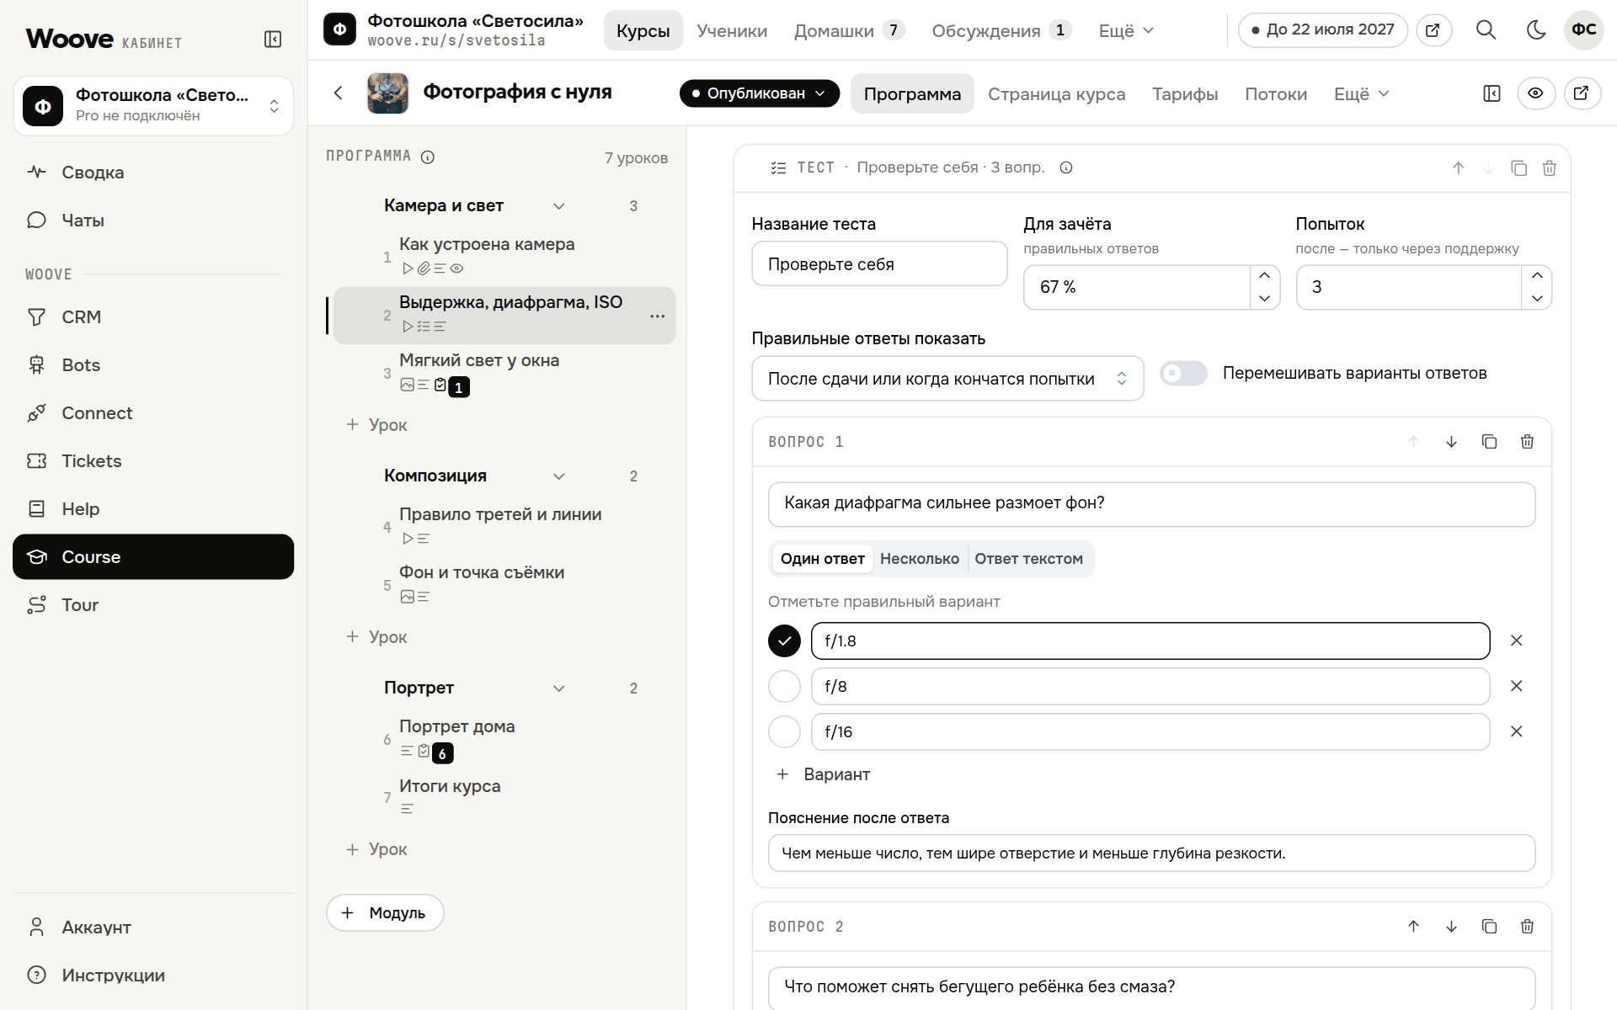1617x1010 pixels.
Task: Duplicate Вопрос 2
Action: coord(1489,927)
